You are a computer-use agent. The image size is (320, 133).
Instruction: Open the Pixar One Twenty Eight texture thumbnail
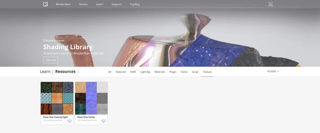tap(57, 98)
